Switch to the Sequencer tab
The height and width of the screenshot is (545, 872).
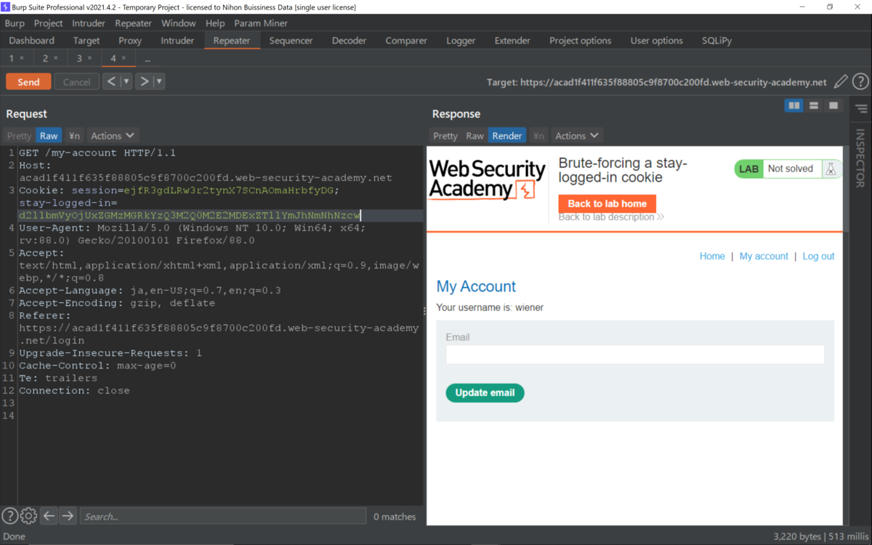click(x=291, y=41)
